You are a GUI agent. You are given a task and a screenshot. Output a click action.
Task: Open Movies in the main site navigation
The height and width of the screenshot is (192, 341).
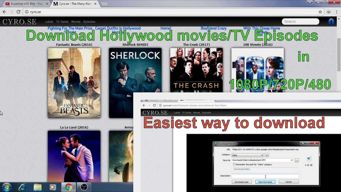tap(76, 22)
